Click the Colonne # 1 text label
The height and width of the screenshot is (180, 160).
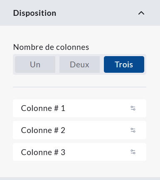(x=43, y=108)
